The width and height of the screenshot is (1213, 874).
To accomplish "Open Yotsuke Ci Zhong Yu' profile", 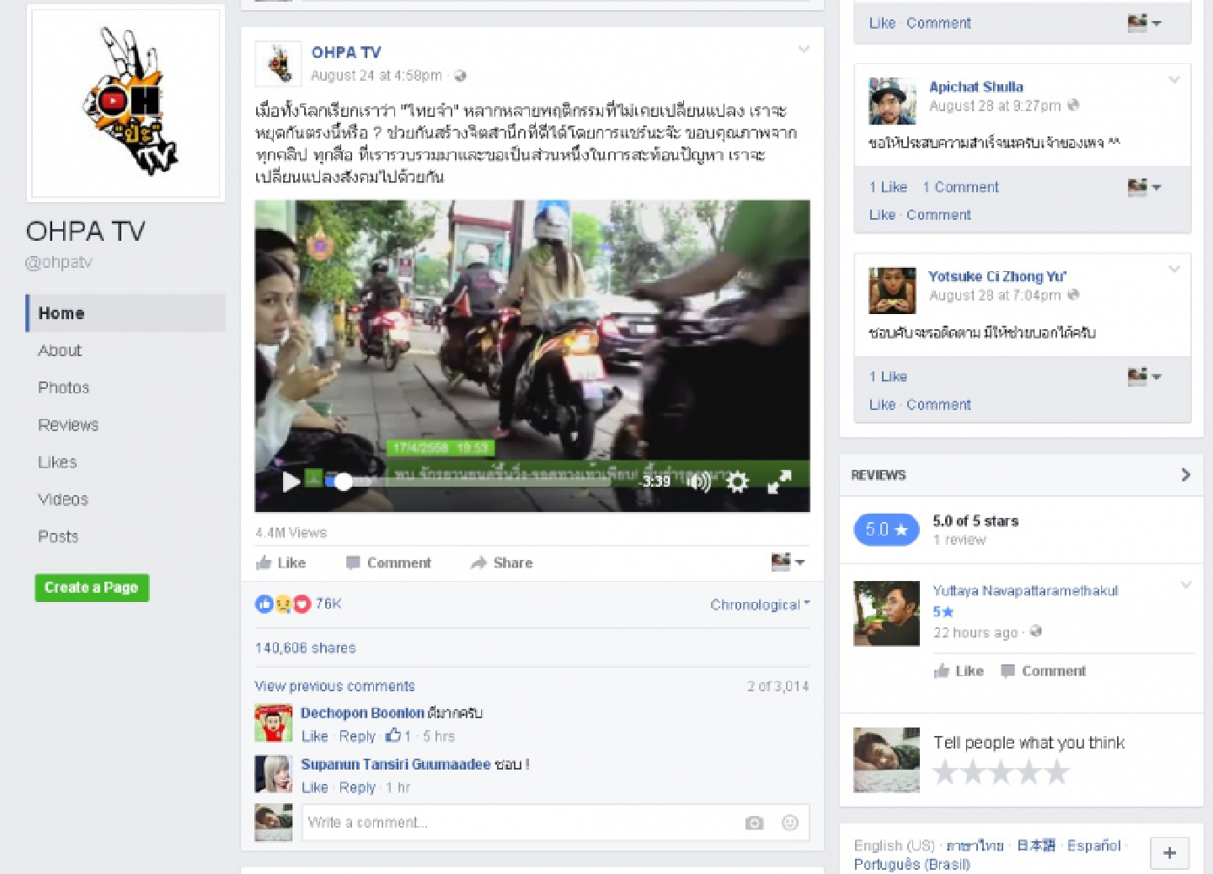I will click(997, 276).
